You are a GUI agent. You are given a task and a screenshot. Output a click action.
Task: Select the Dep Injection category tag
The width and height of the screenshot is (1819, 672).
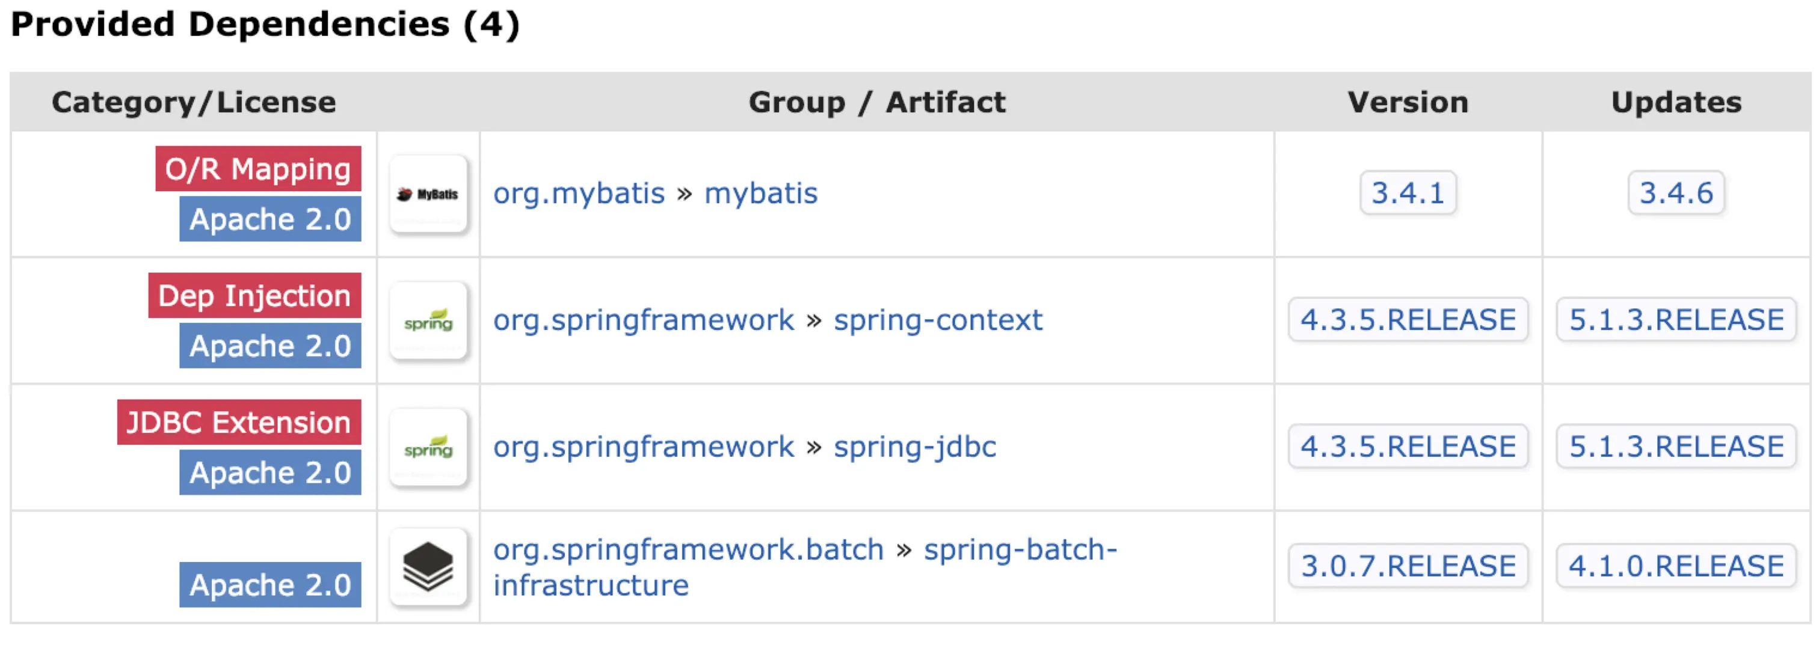[x=254, y=295]
